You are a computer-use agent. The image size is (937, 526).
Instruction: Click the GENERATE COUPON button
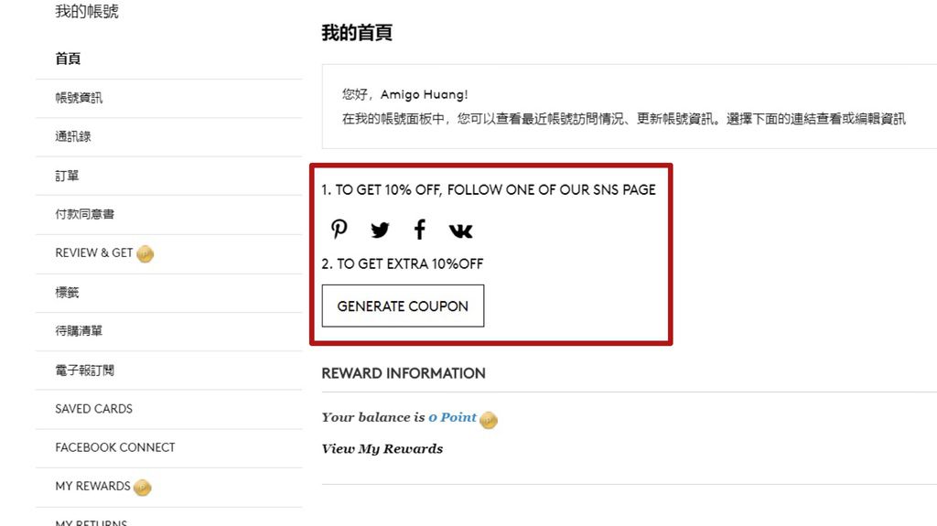tap(403, 306)
